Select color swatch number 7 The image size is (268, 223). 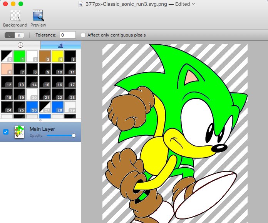[19, 69]
